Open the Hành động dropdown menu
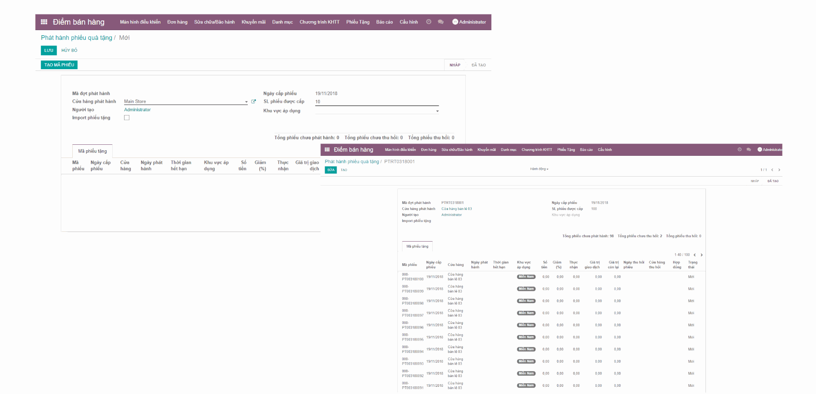 click(x=539, y=169)
